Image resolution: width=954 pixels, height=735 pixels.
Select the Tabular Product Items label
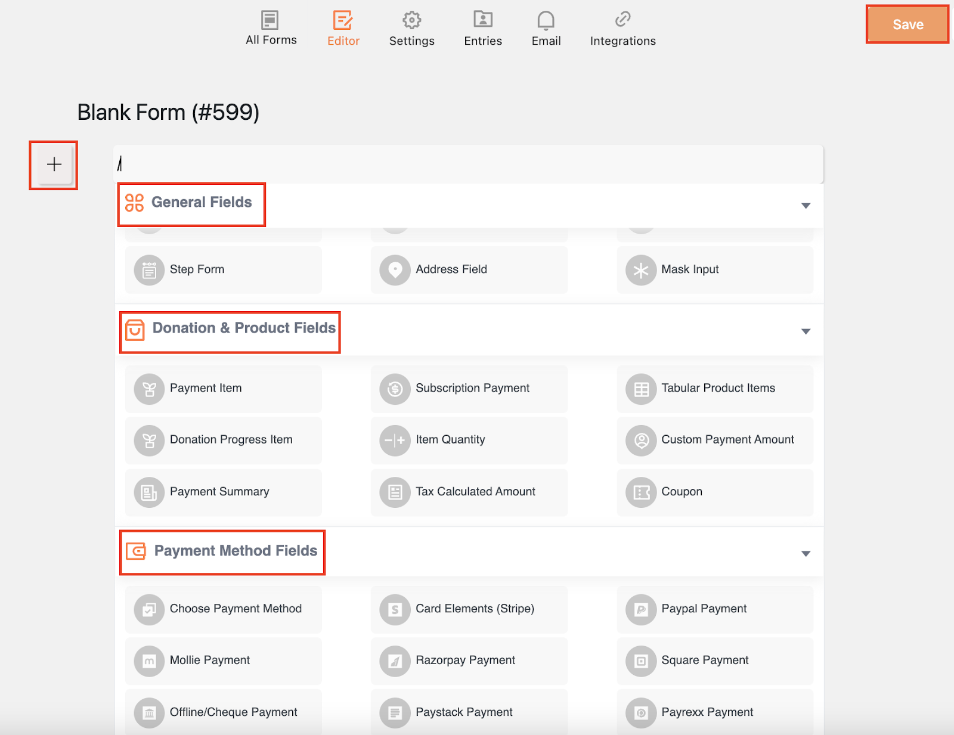click(718, 388)
